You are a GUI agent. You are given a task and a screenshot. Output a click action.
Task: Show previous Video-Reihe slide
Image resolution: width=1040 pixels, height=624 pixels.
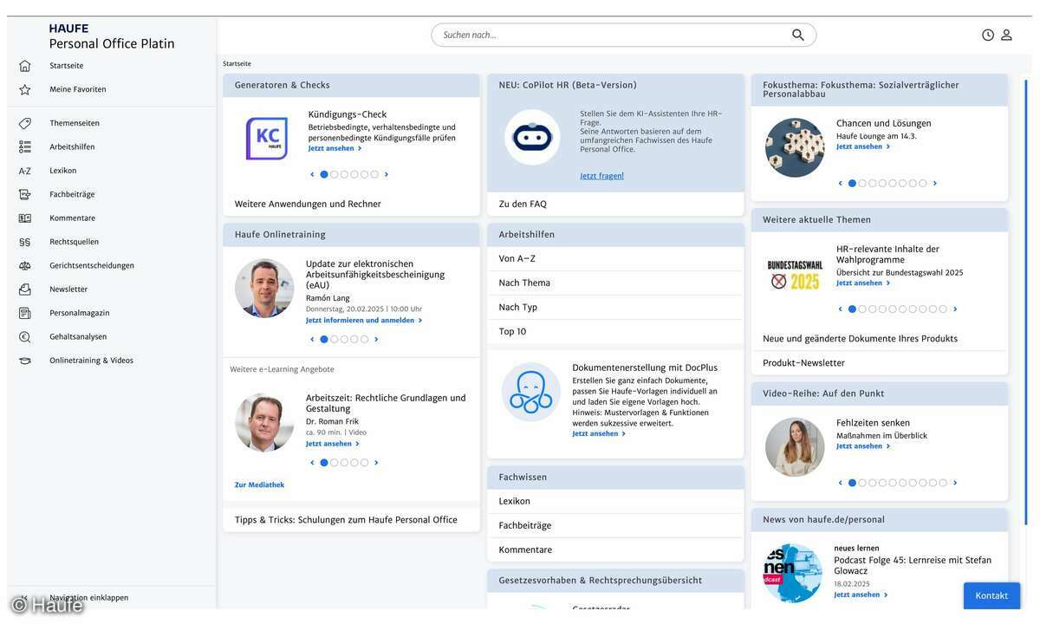pos(840,483)
